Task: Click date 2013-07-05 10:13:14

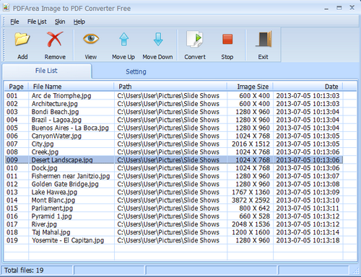Action: (x=308, y=232)
